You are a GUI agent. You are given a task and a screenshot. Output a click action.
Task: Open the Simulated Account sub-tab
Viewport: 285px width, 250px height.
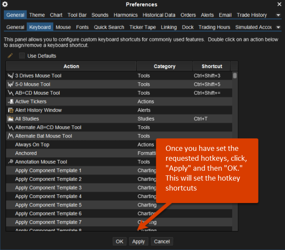254,27
